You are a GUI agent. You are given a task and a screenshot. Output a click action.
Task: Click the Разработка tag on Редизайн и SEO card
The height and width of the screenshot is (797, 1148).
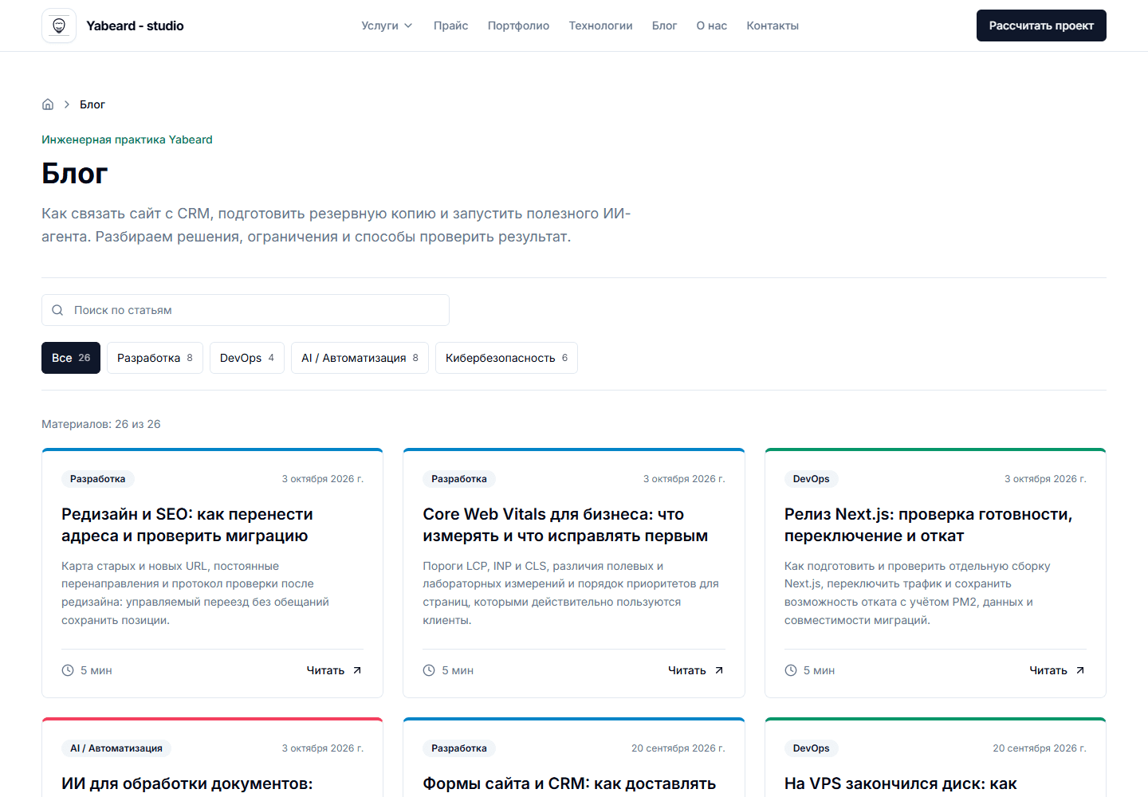pyautogui.click(x=98, y=479)
